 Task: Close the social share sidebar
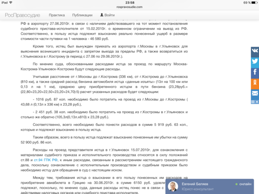click(257, 101)
